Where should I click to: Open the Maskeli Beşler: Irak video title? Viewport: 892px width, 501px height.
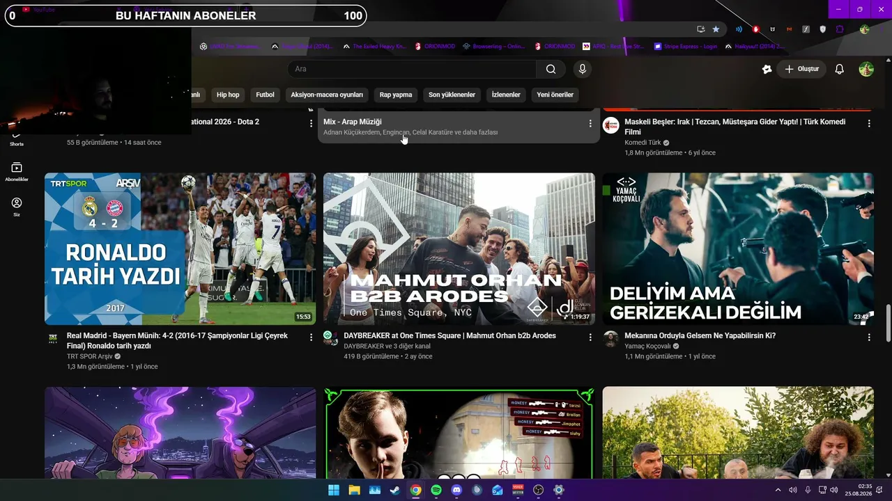point(735,127)
